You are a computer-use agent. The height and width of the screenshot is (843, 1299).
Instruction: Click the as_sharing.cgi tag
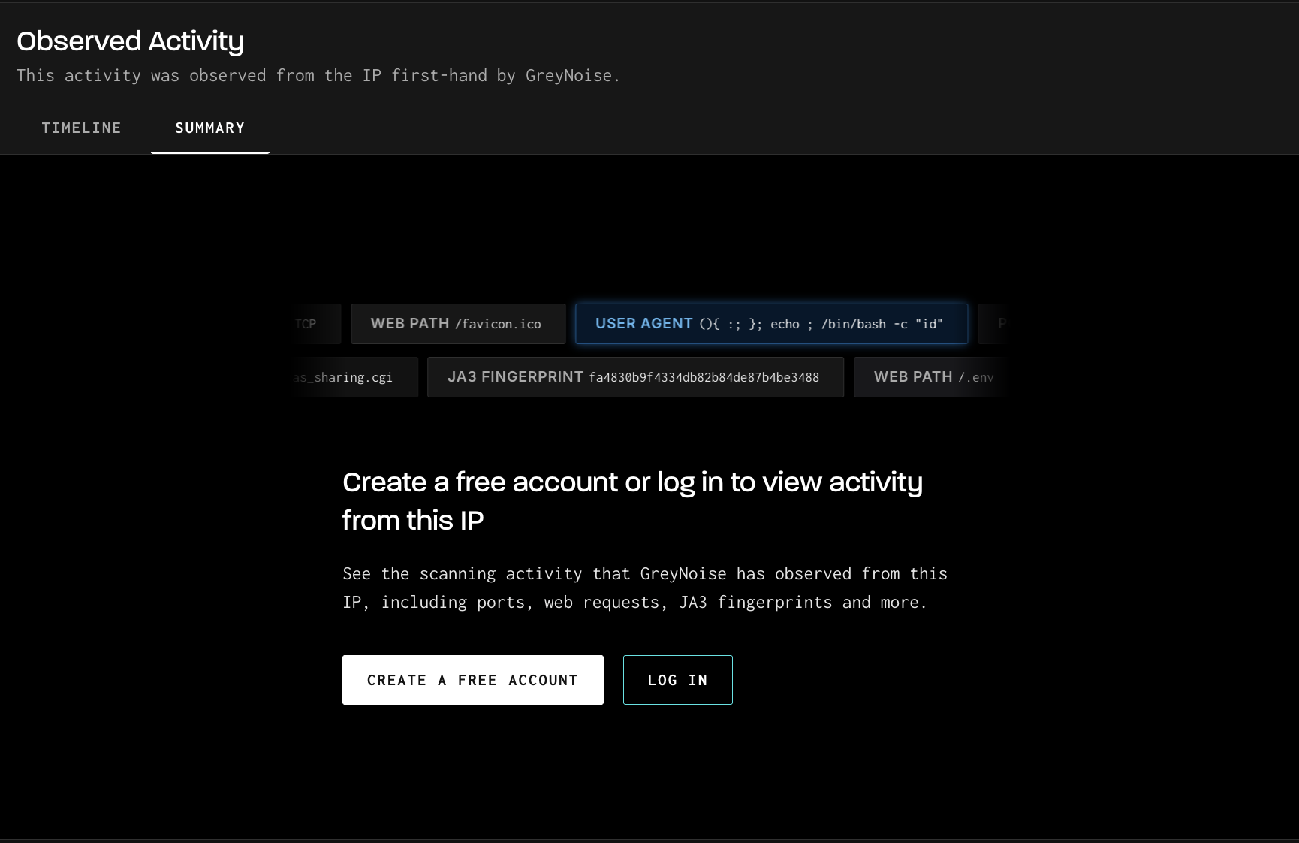353,377
